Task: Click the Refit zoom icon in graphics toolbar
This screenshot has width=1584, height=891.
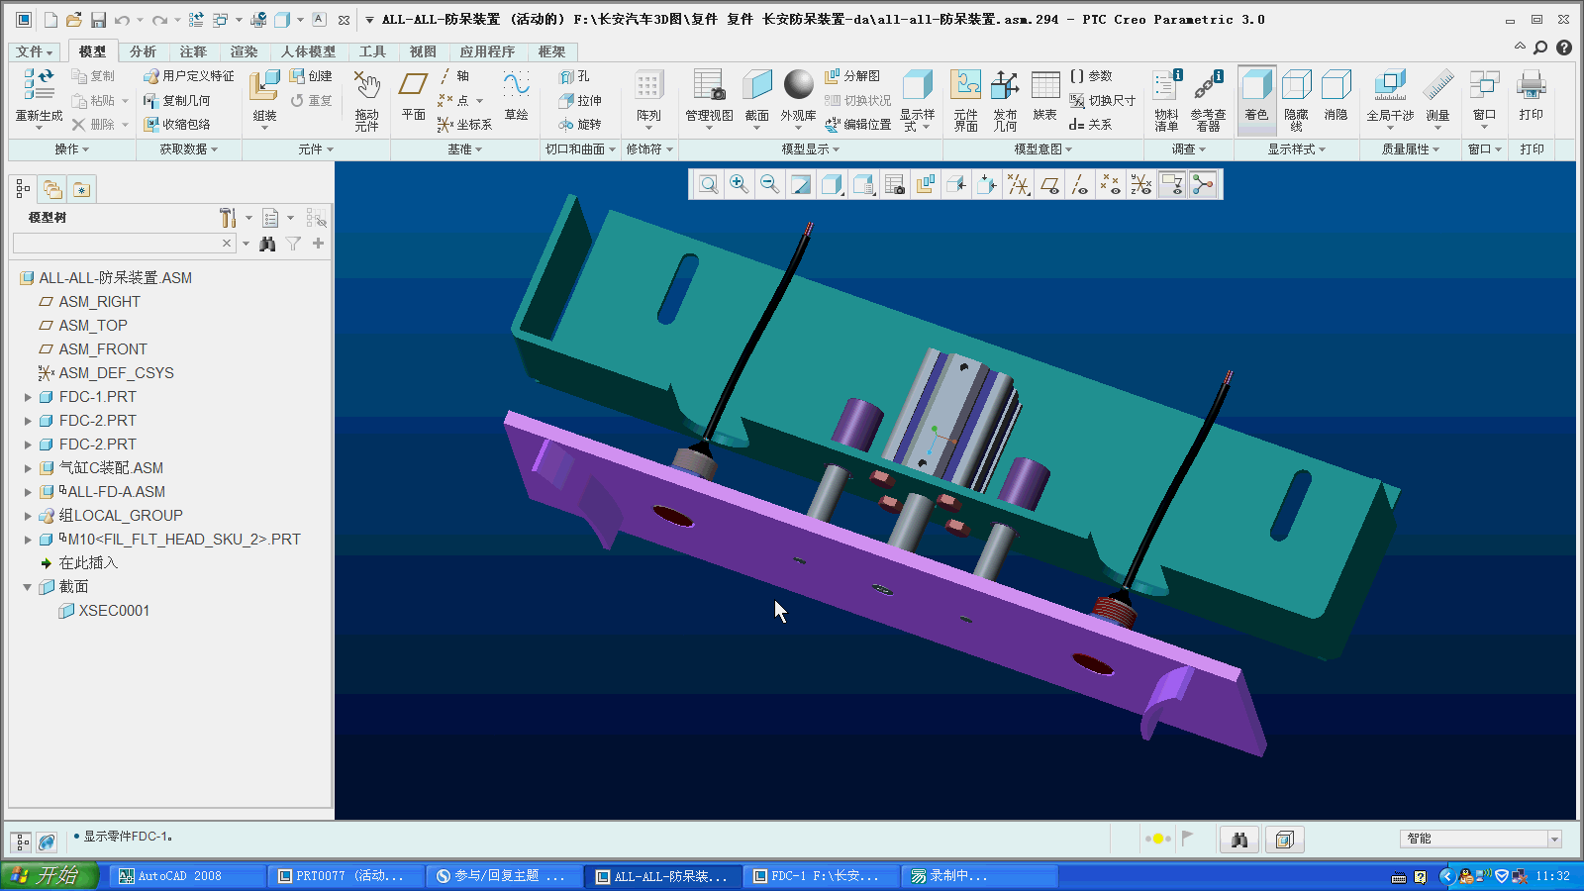Action: coord(708,184)
